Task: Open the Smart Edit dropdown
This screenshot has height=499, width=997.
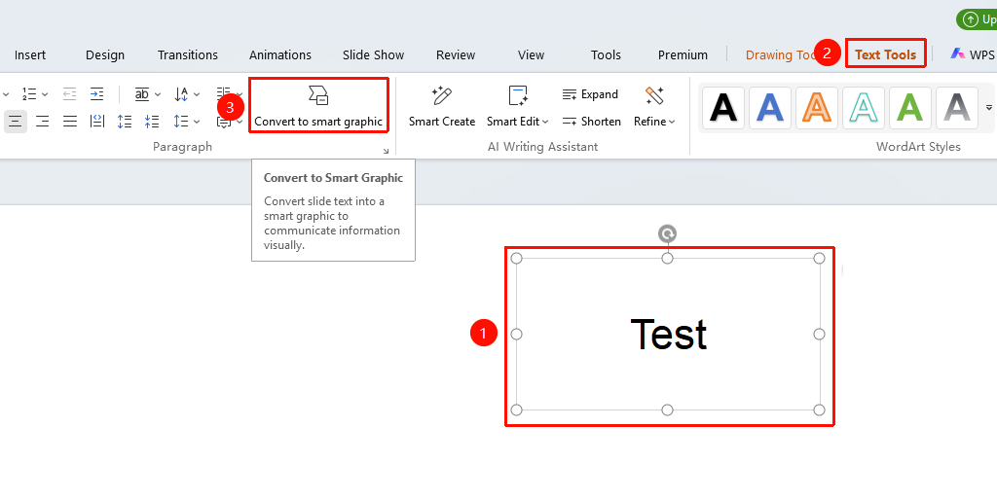Action: (x=546, y=122)
